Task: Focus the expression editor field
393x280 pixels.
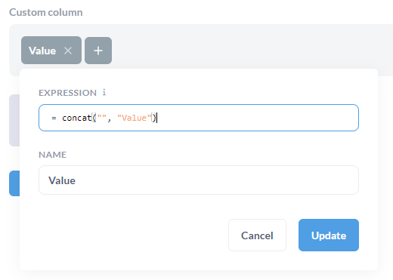Action: [199, 118]
